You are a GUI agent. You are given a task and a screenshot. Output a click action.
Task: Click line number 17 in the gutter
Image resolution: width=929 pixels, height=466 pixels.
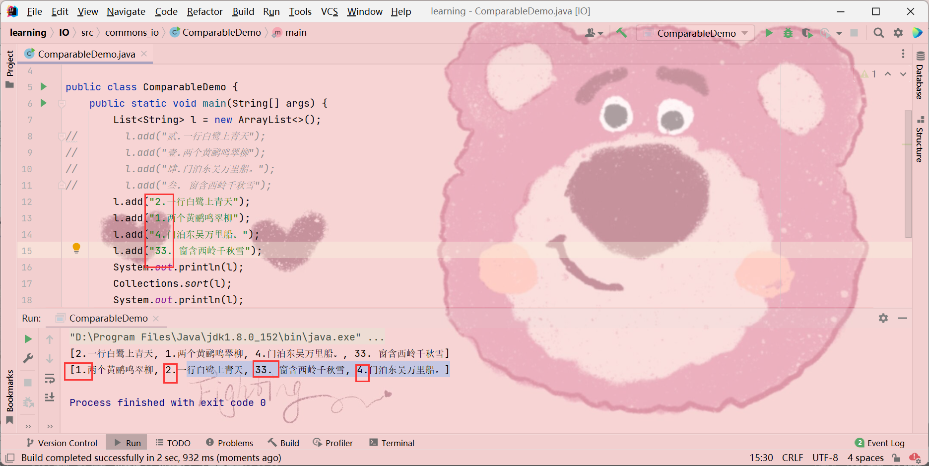pos(27,283)
